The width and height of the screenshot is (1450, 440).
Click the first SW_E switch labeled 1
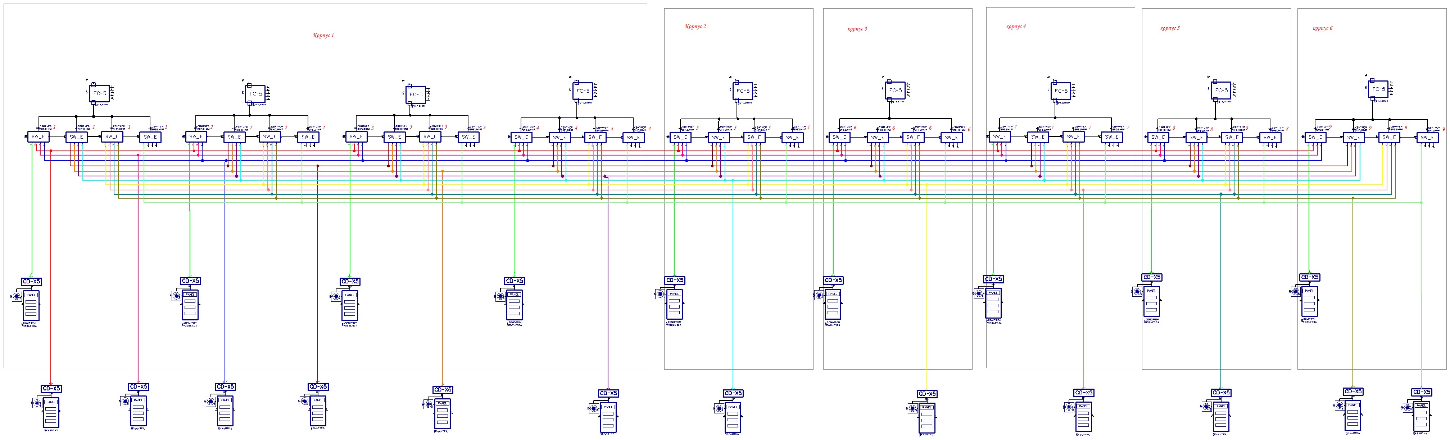38,136
